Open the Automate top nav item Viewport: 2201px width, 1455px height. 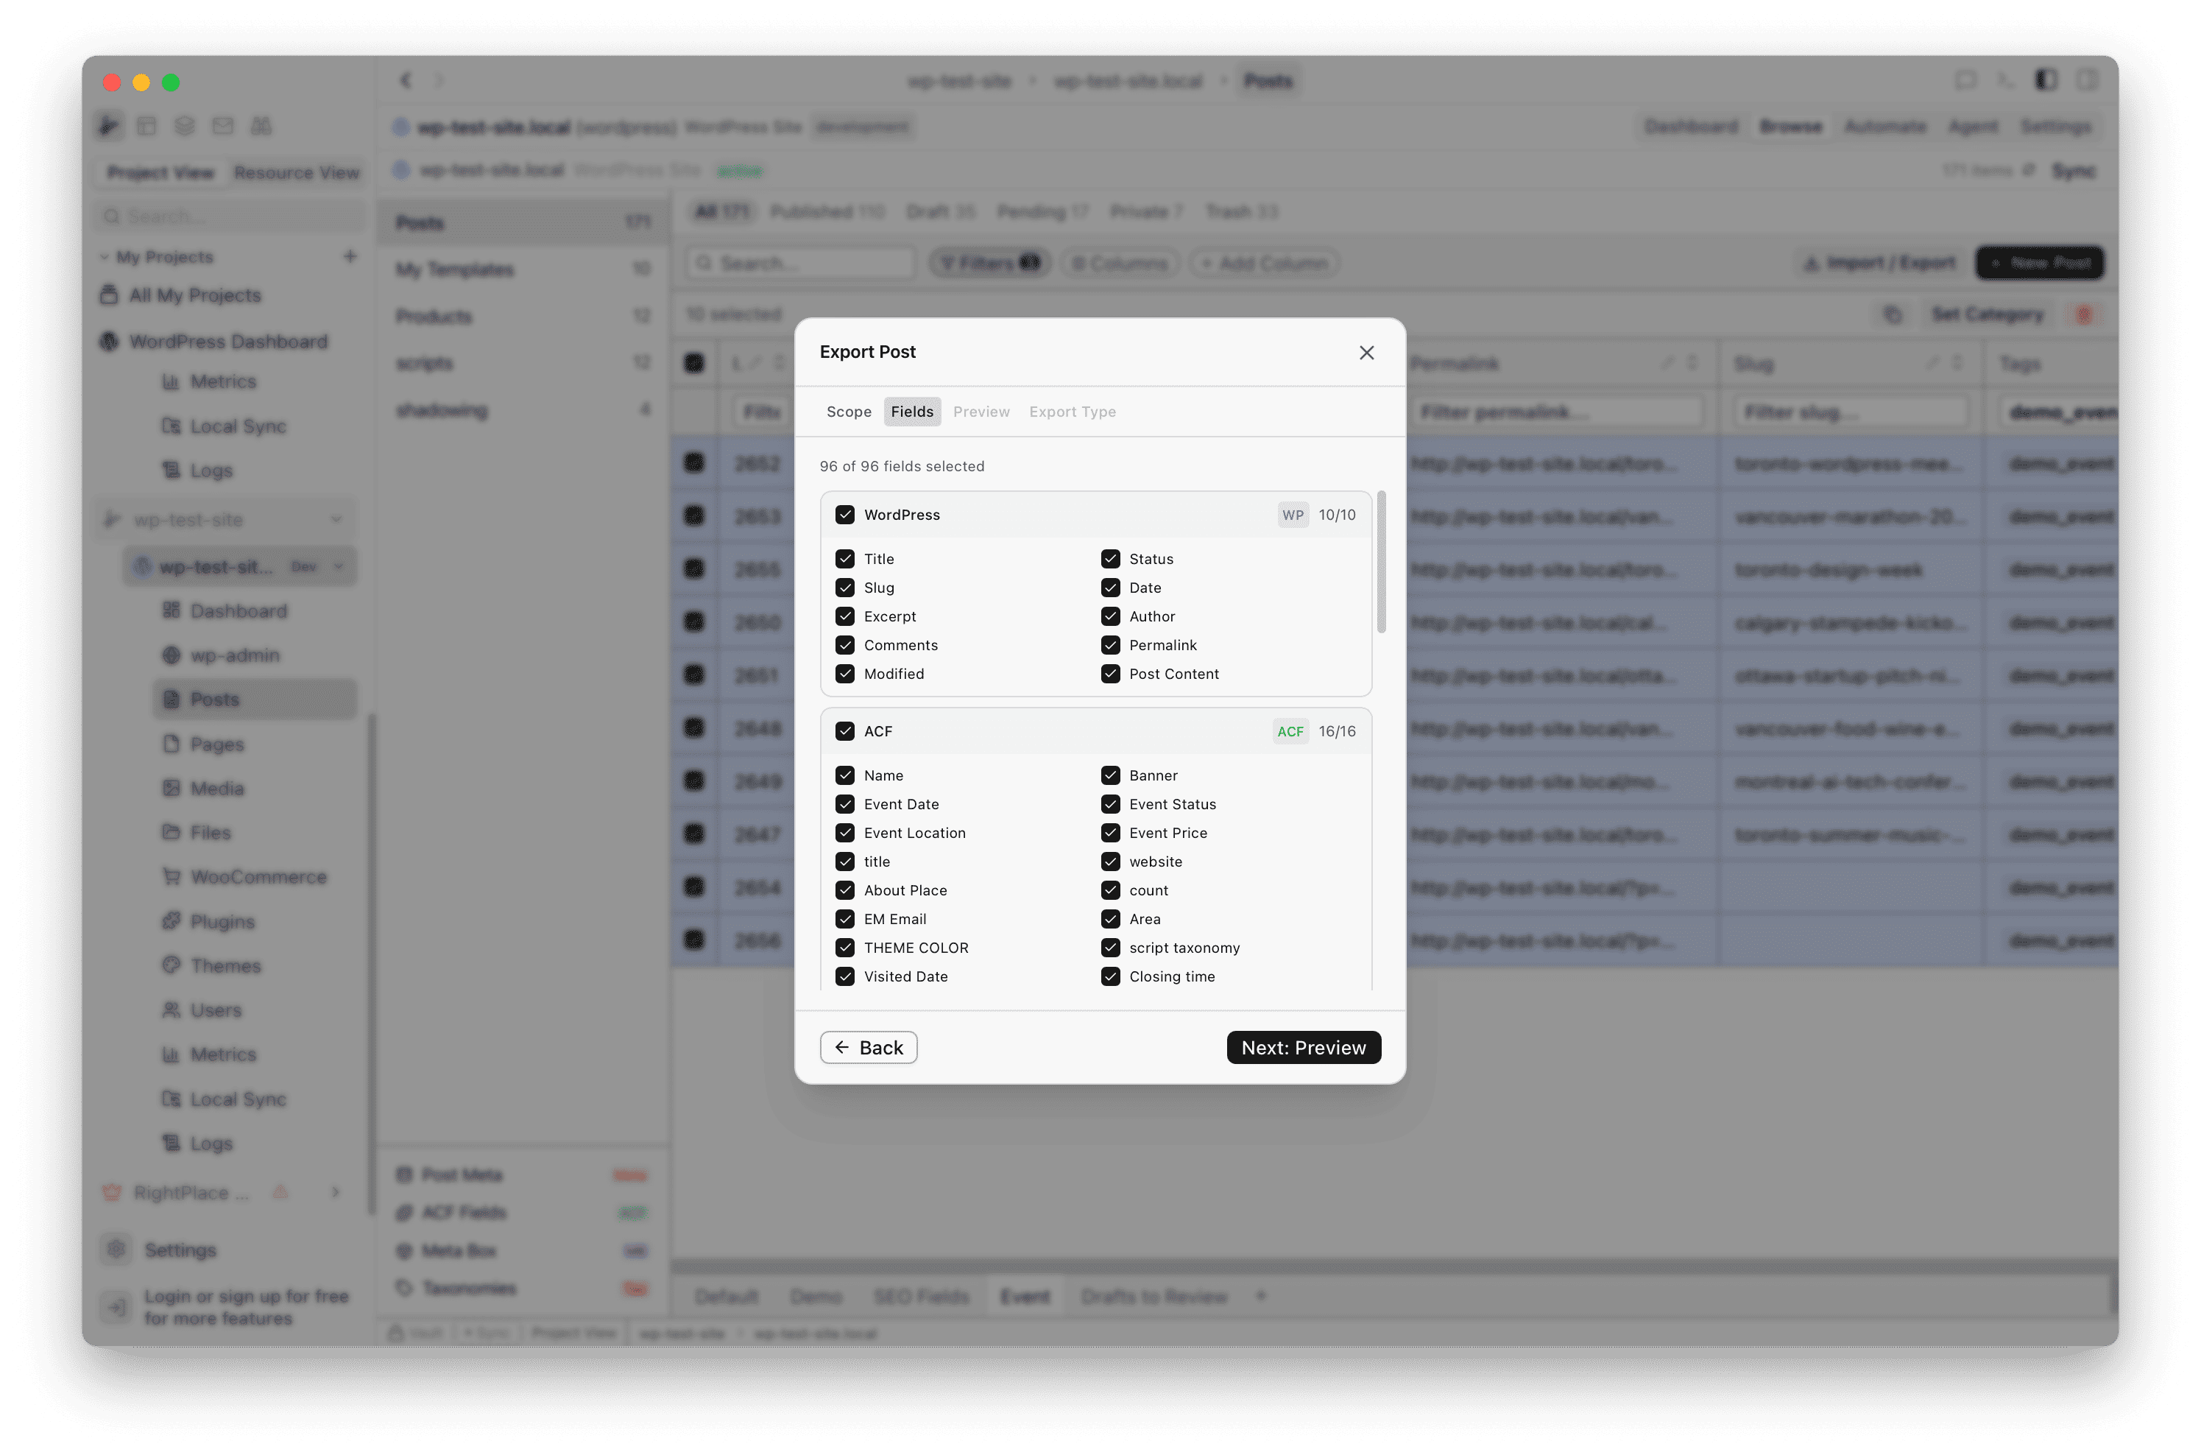(x=1884, y=126)
